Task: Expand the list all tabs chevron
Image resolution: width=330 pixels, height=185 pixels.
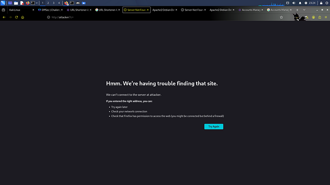Action: pyautogui.click(x=304, y=10)
